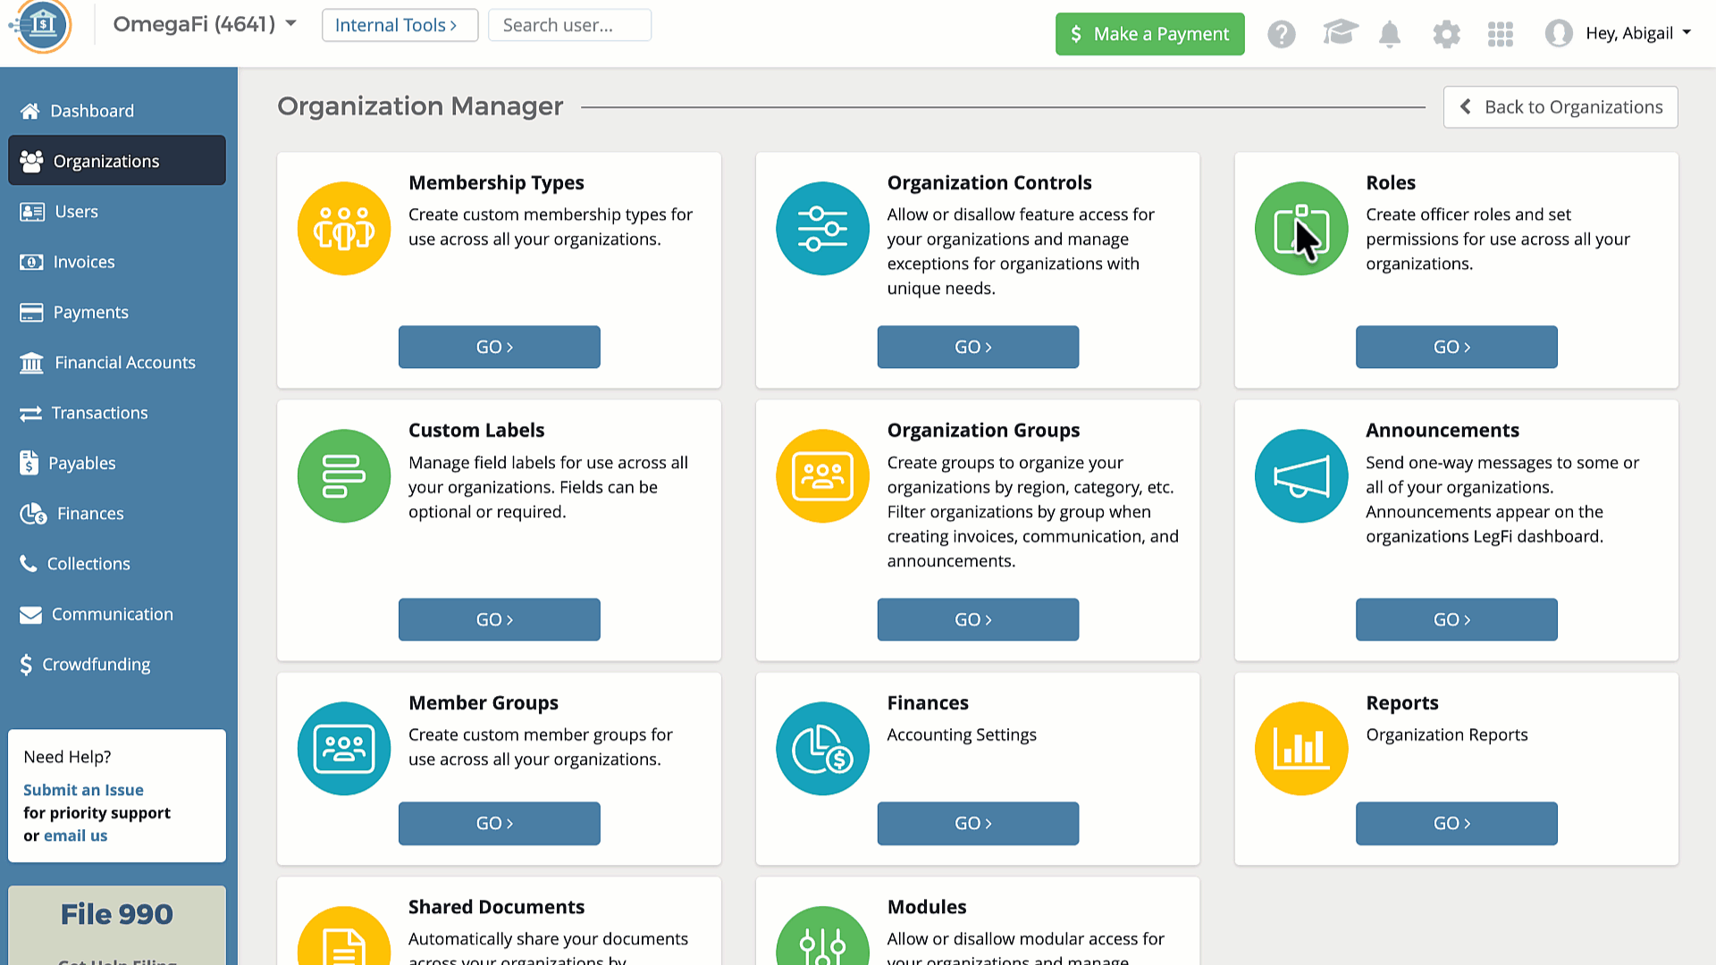Click the Reports bar chart icon
The height and width of the screenshot is (965, 1716).
(1300, 749)
